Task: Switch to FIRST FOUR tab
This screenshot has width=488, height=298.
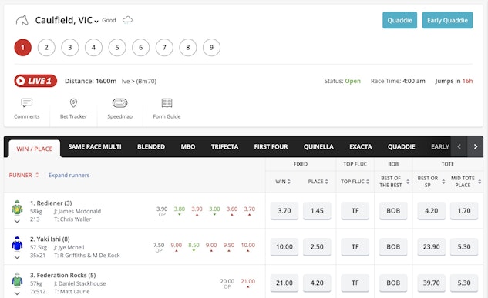Action: [x=271, y=146]
